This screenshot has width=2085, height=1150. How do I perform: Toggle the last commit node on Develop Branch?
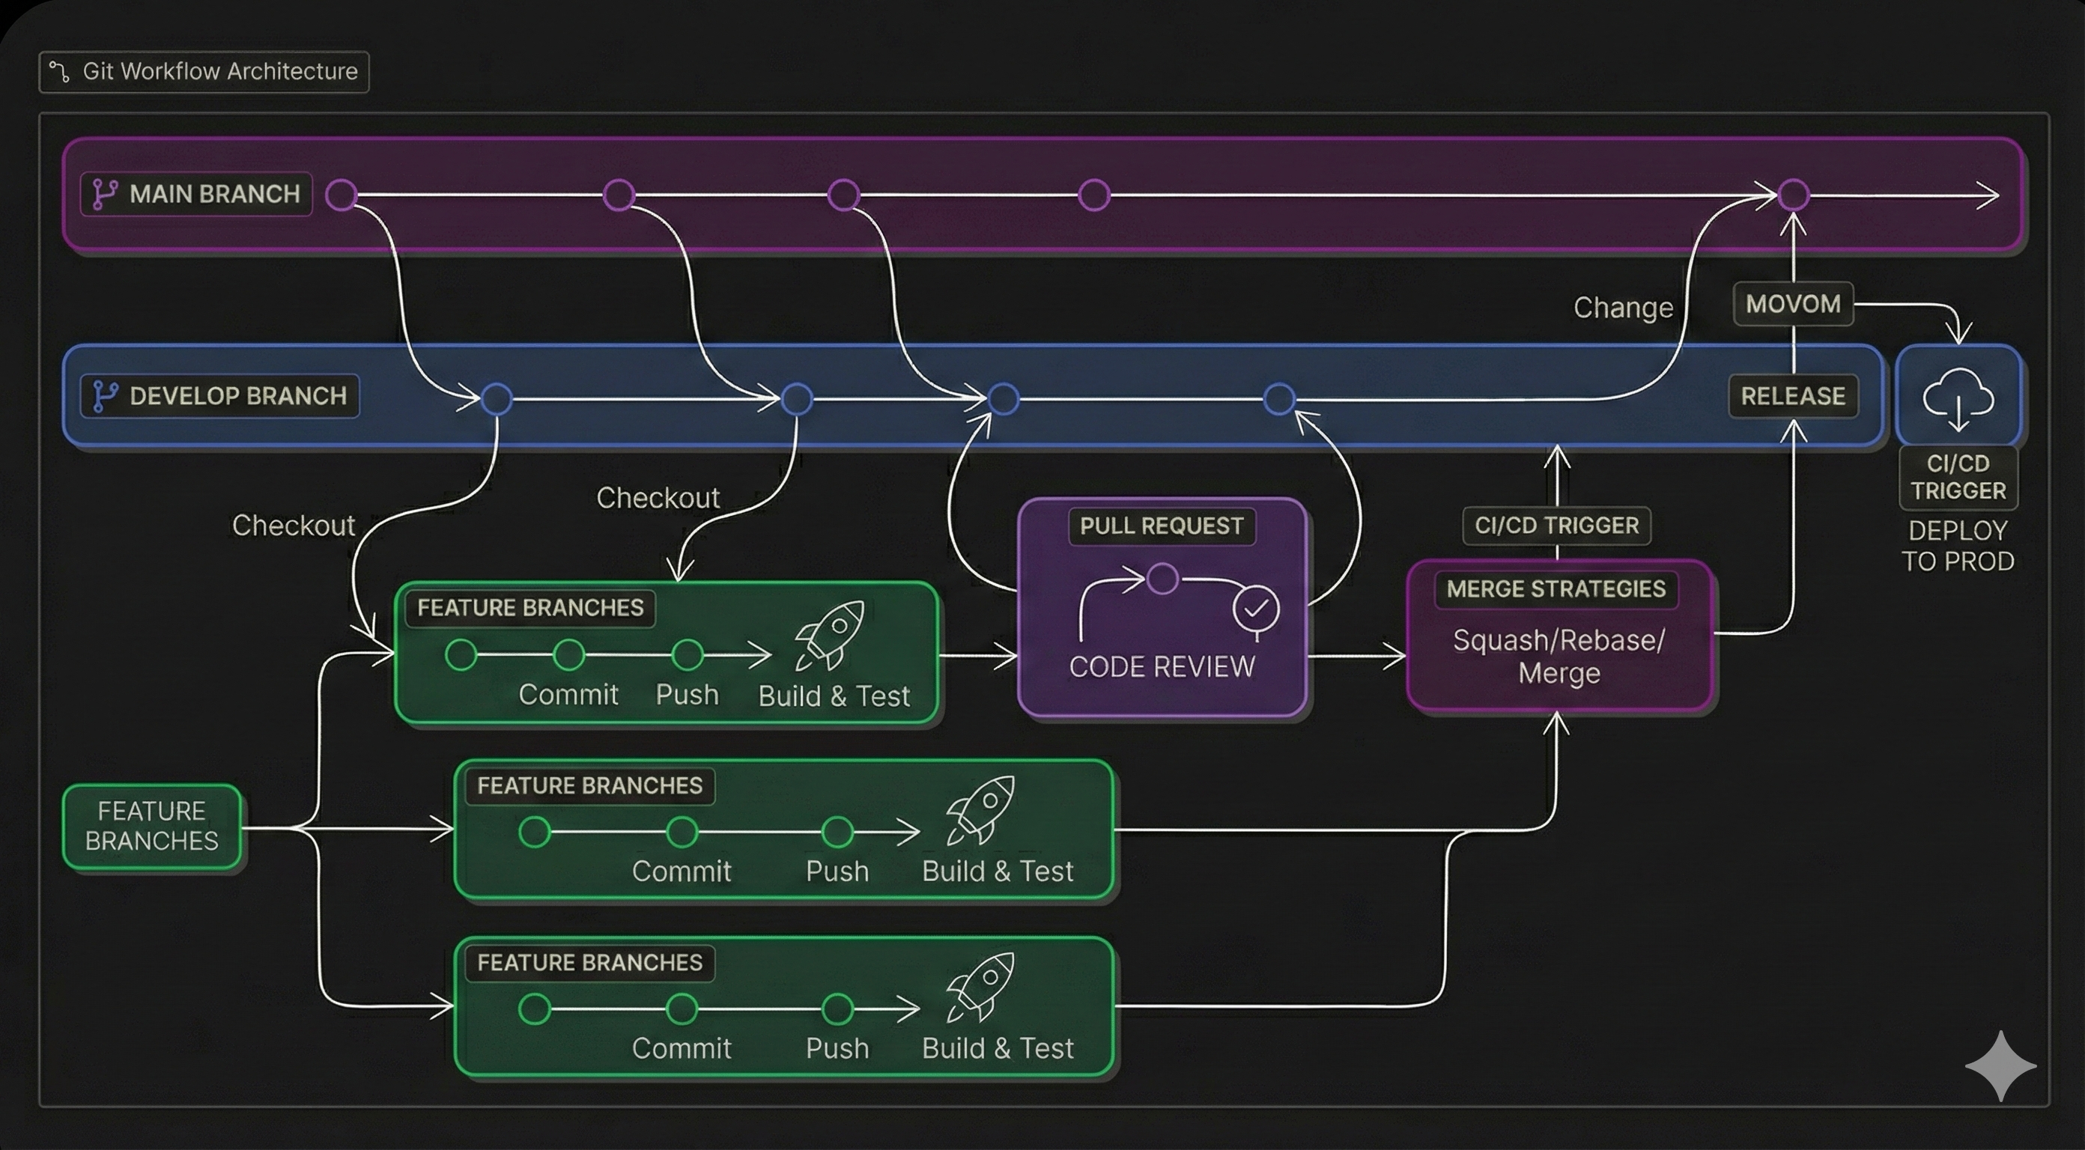(1280, 398)
